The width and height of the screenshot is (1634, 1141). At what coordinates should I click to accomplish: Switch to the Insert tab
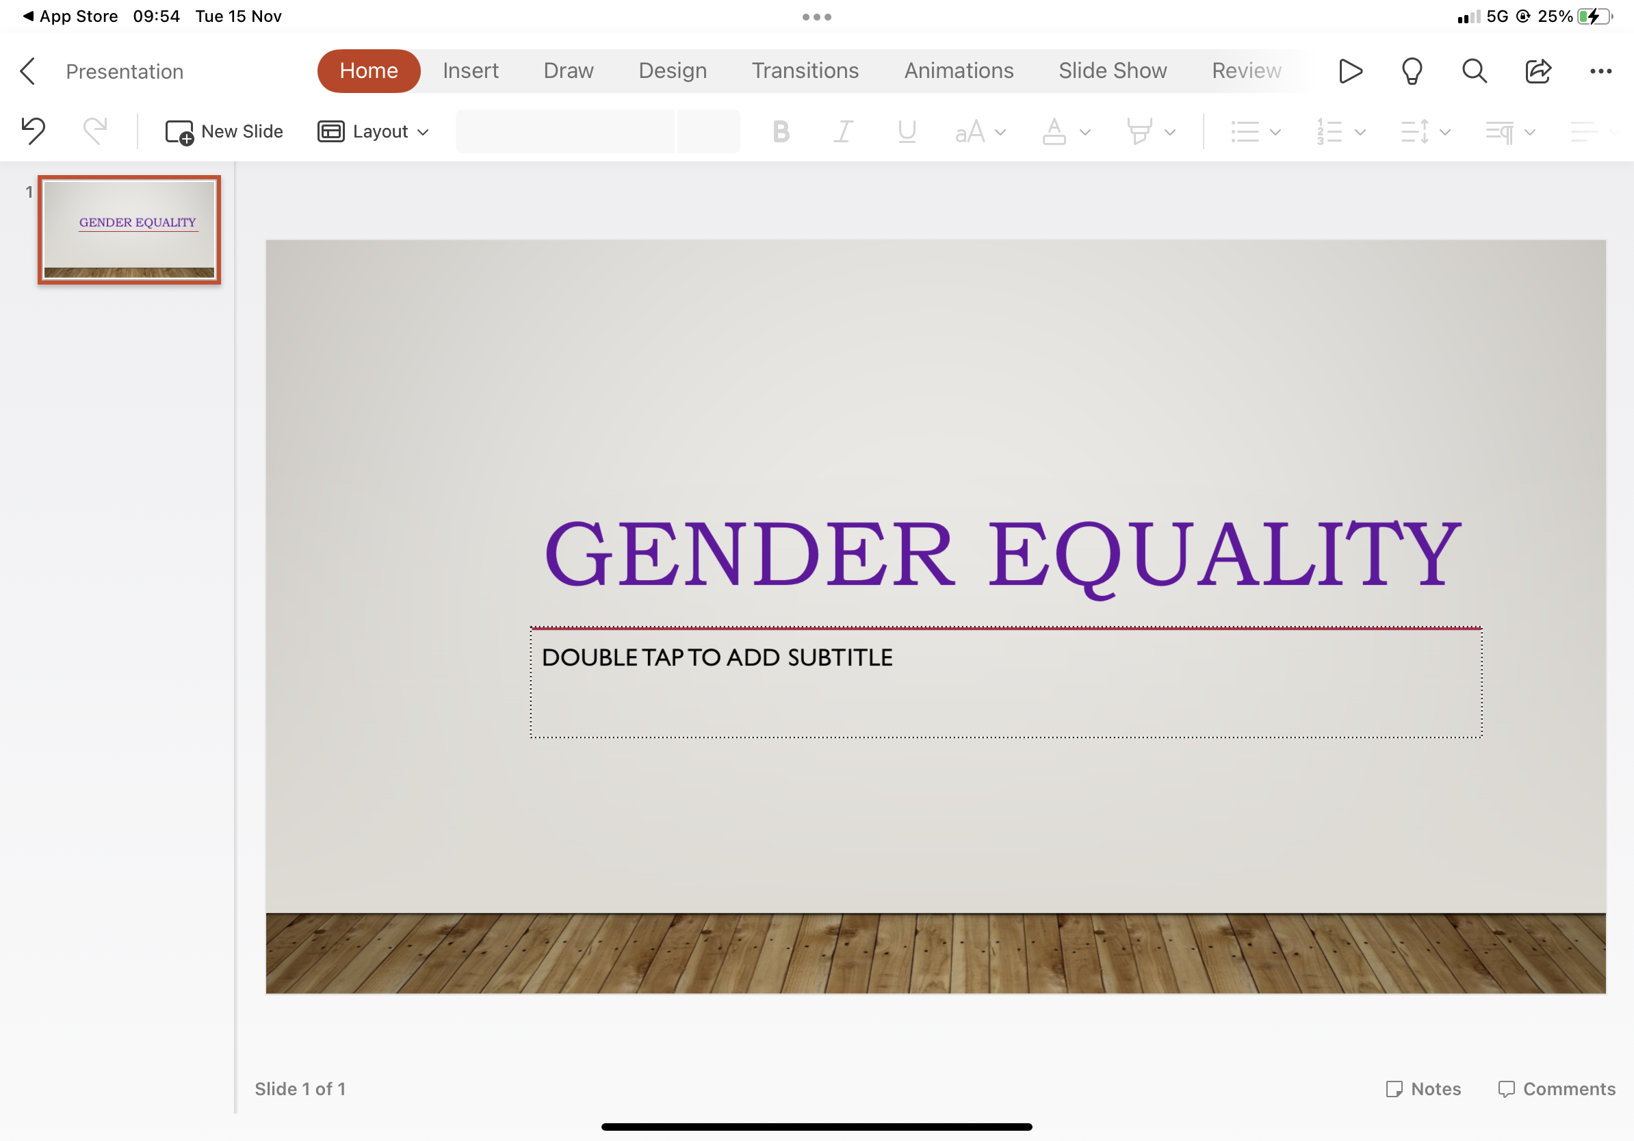pos(470,71)
